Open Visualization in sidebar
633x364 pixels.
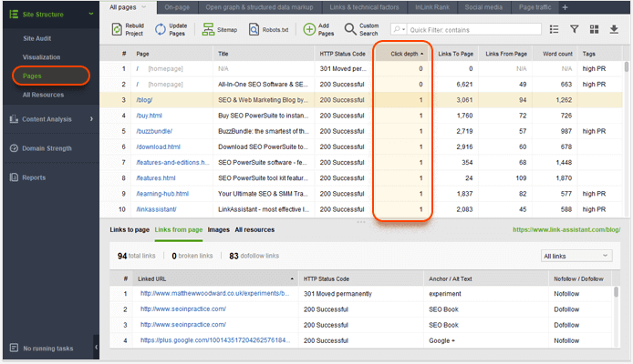click(42, 57)
